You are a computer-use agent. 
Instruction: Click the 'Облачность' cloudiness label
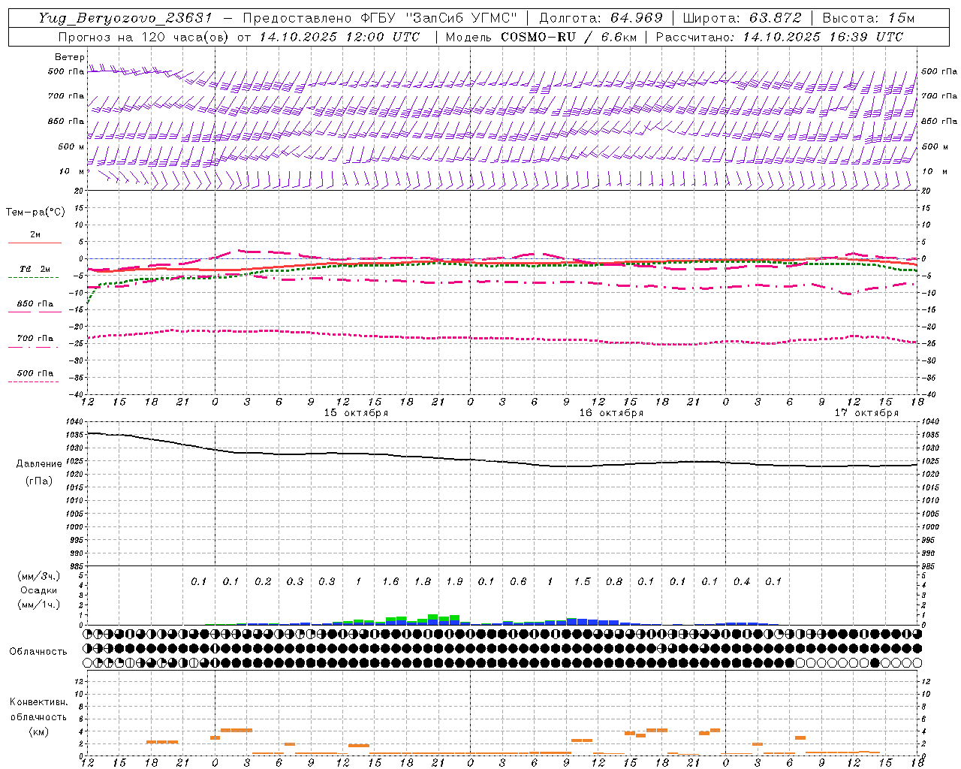click(38, 651)
